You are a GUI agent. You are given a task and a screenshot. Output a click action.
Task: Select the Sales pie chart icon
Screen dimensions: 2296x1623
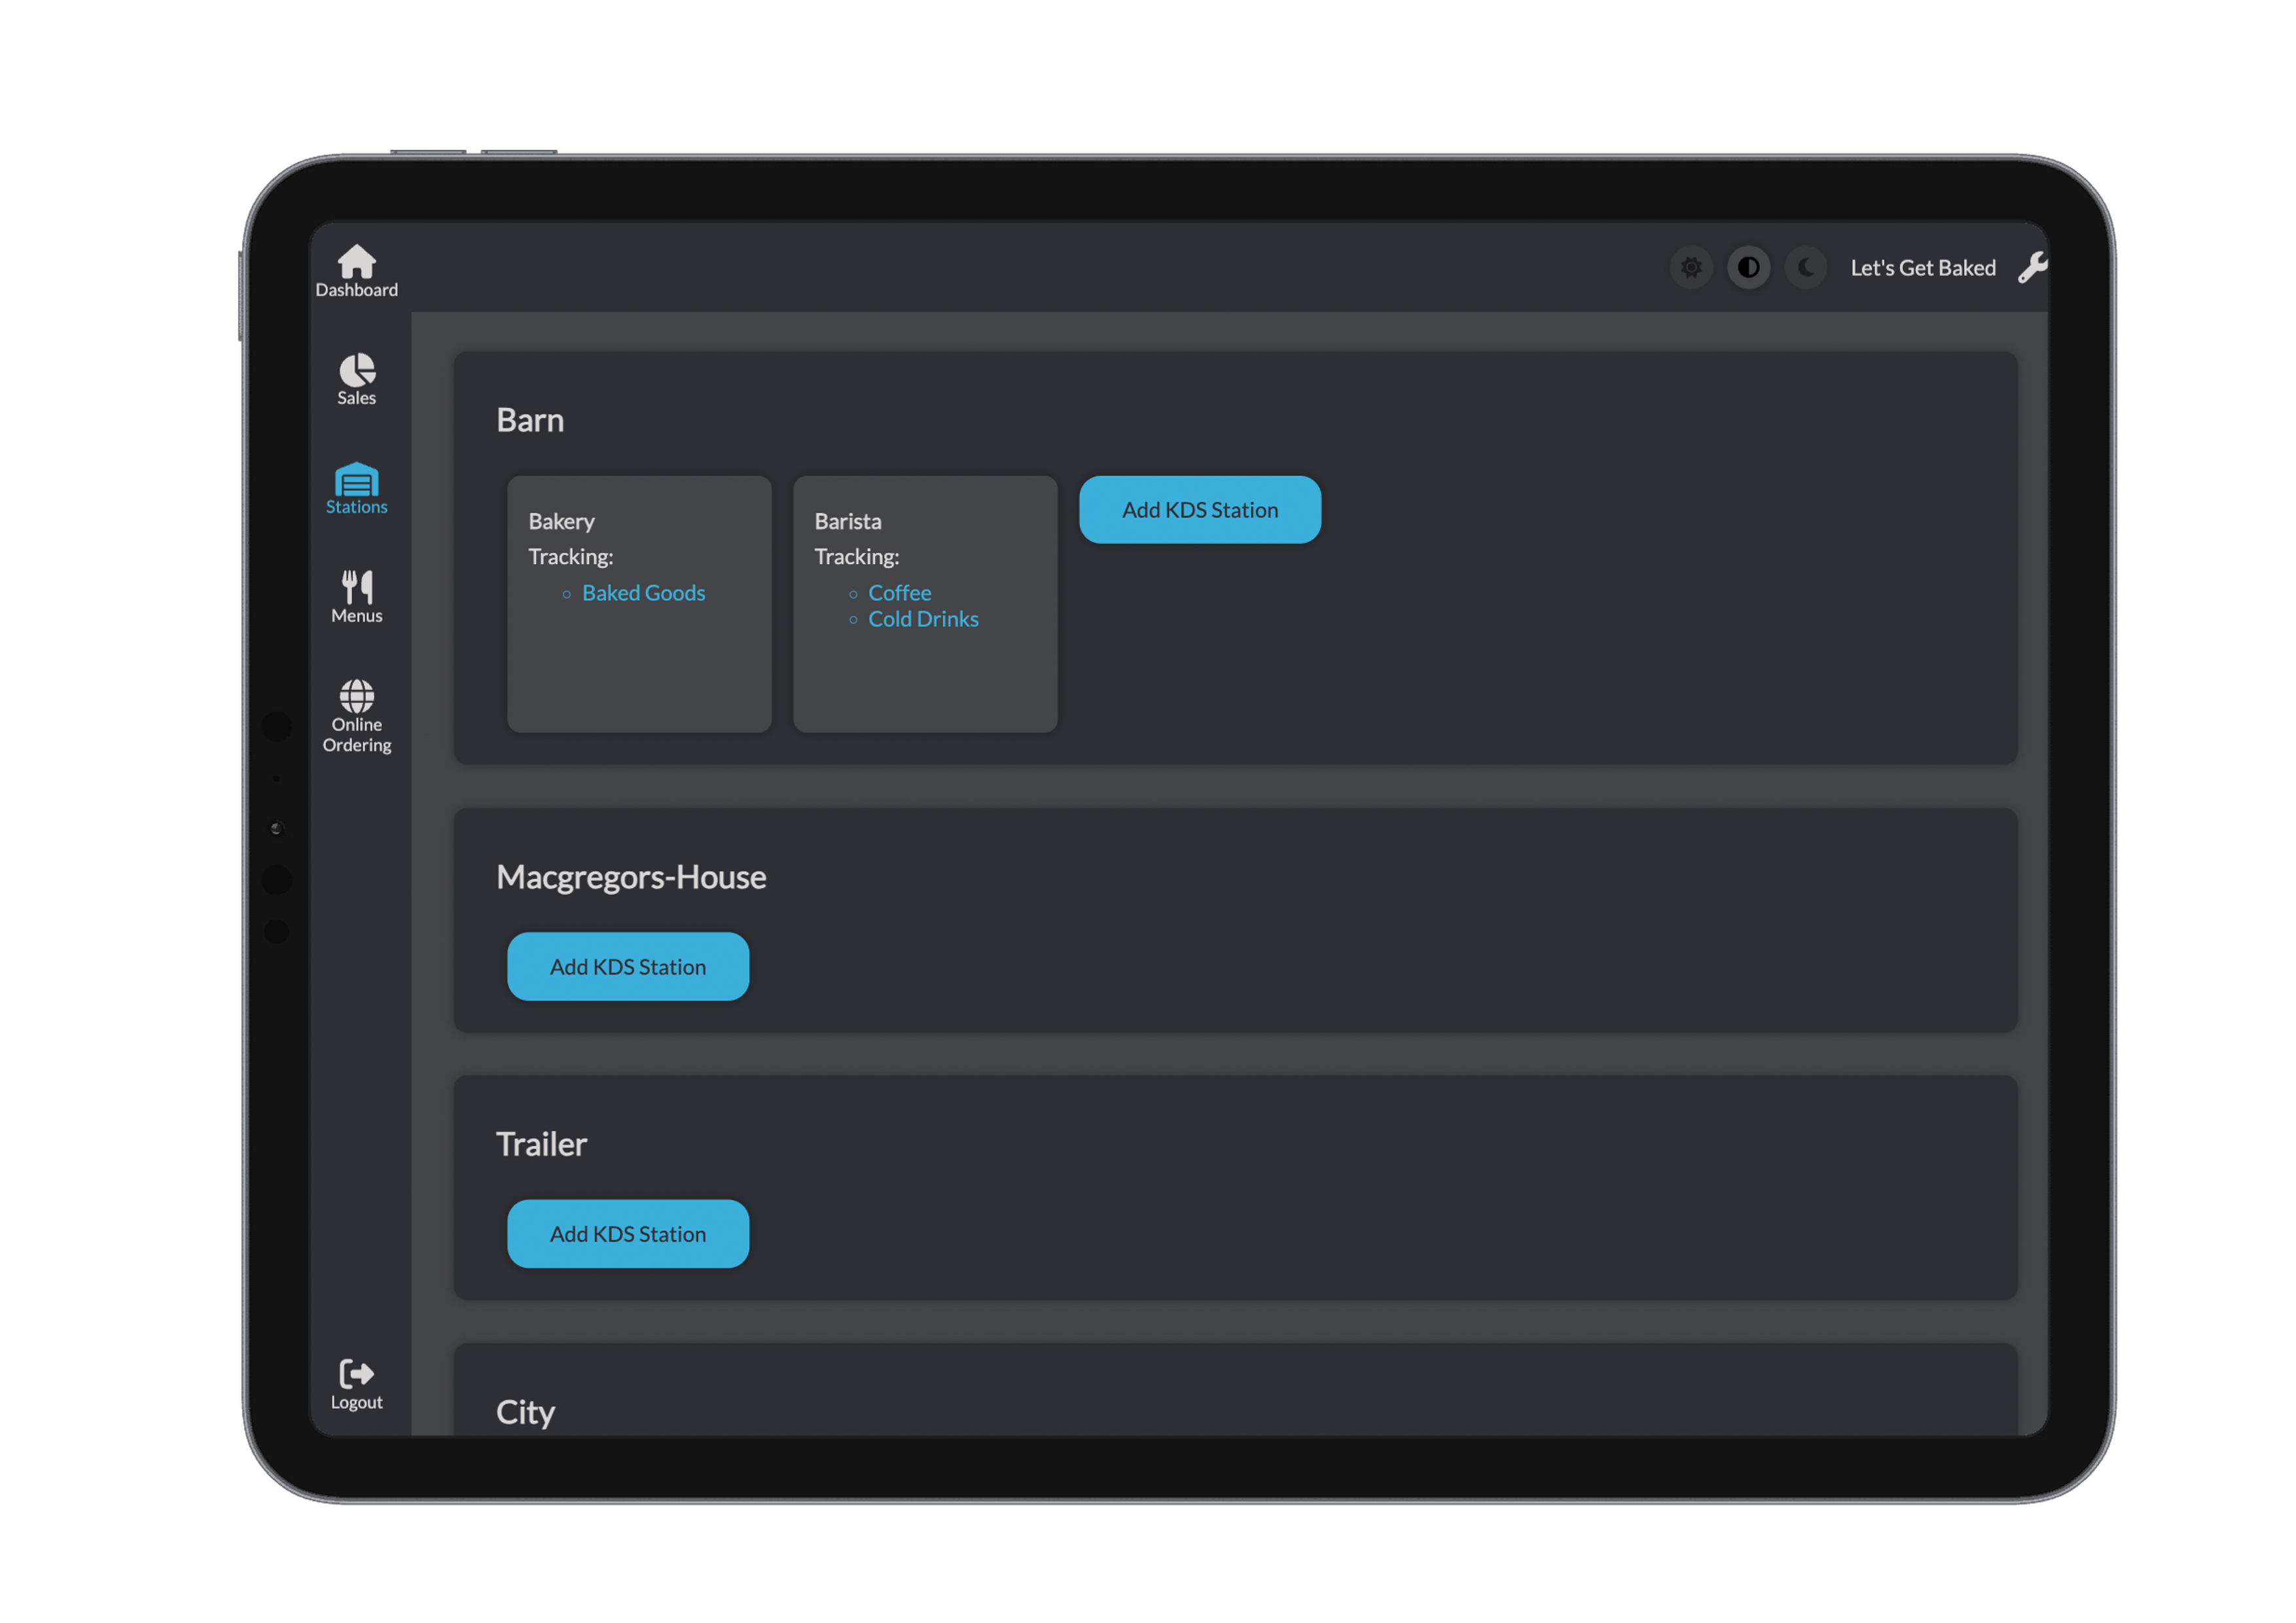[356, 377]
